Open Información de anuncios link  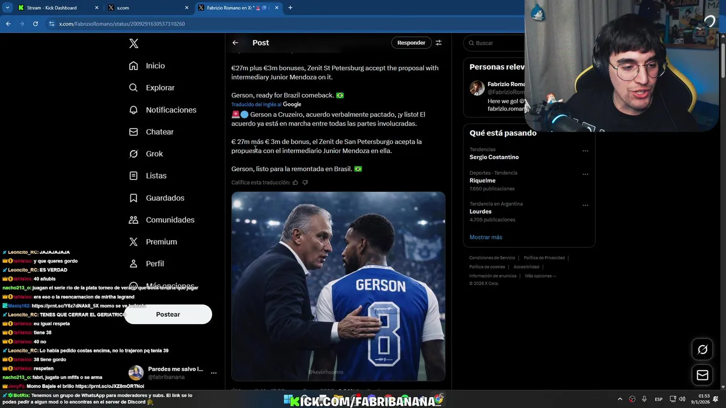(x=492, y=276)
